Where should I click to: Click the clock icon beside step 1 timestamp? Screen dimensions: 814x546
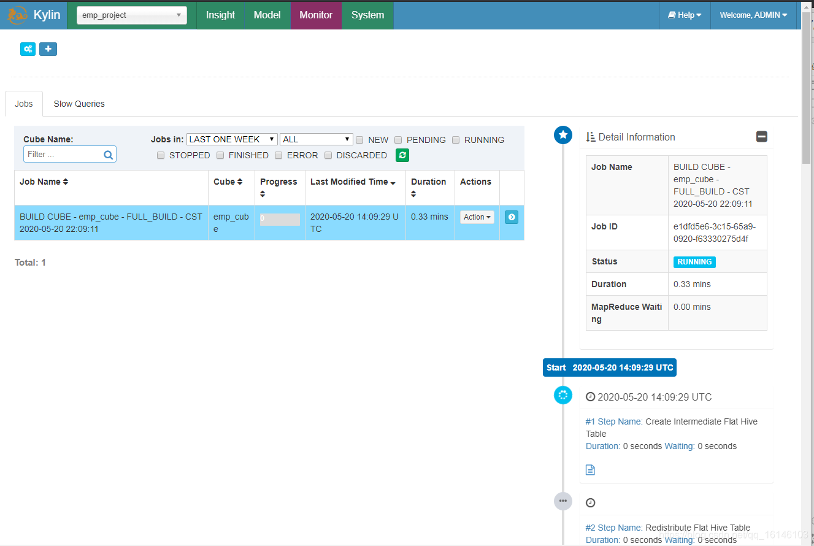pos(591,397)
